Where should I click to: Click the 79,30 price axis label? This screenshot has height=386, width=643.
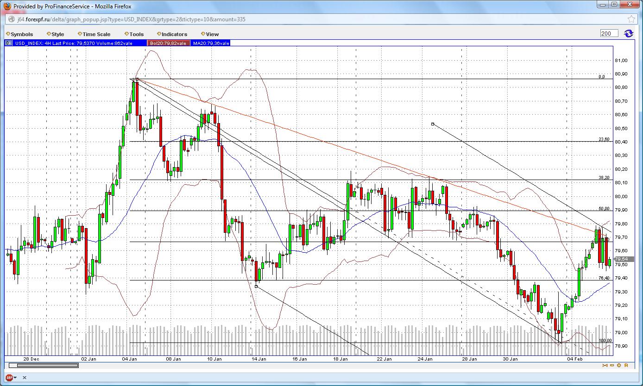click(621, 292)
